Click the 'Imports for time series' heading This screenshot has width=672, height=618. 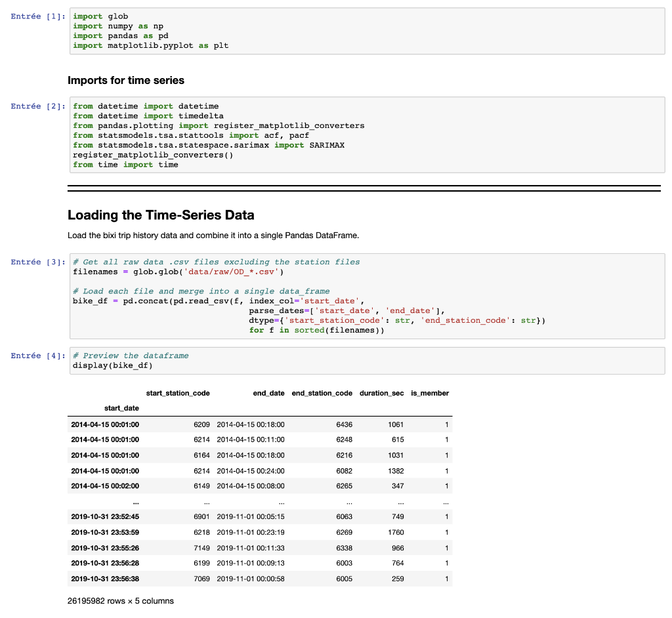126,80
